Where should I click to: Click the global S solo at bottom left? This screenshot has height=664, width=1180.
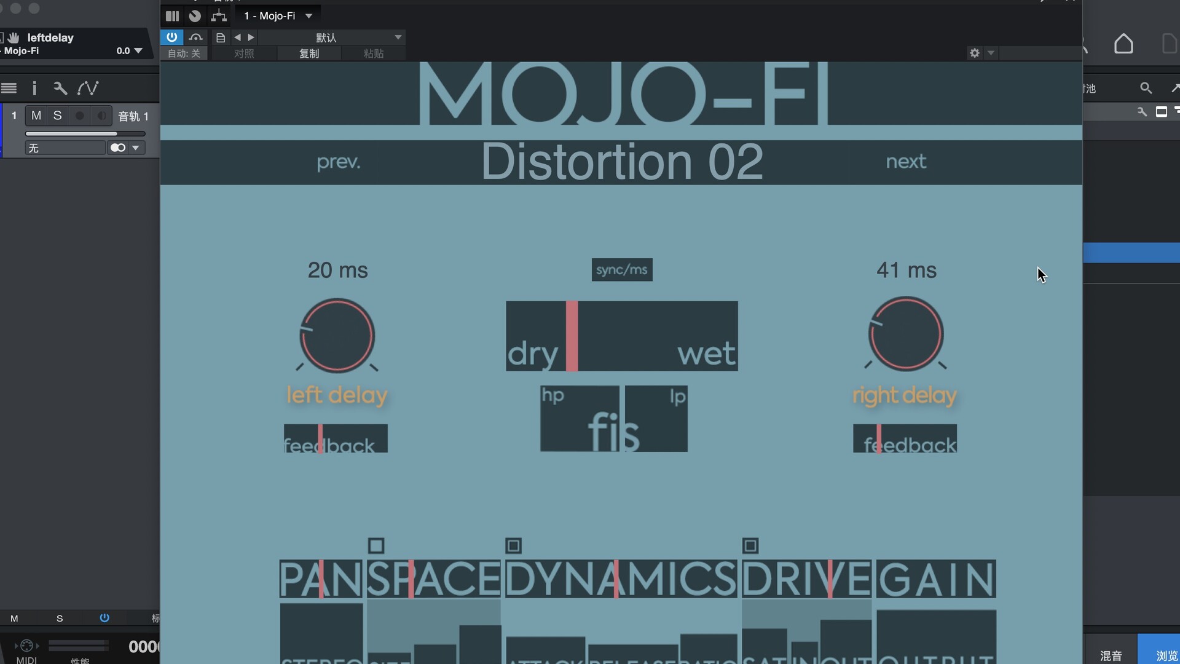point(60,619)
